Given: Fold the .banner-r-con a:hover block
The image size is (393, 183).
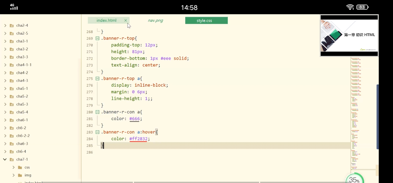Looking at the screenshot, I should click(x=97, y=132).
